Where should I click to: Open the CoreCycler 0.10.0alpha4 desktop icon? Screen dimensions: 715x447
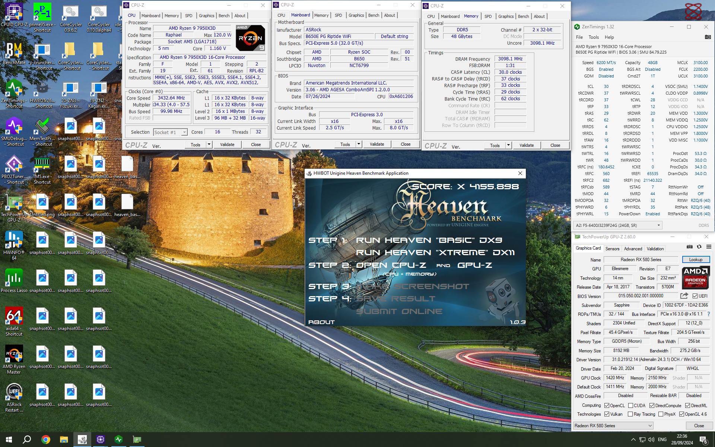tap(99, 17)
